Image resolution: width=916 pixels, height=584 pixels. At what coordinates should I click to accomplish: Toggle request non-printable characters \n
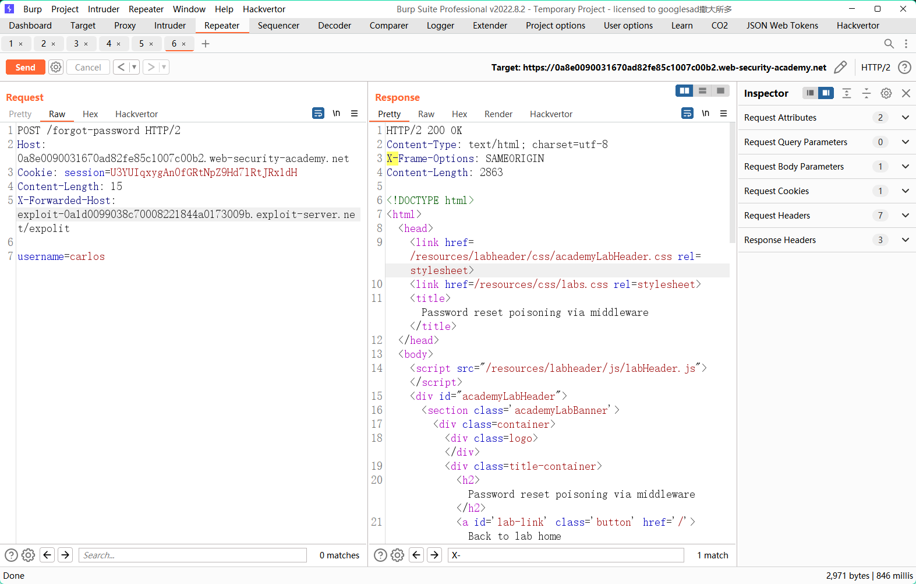pos(336,113)
